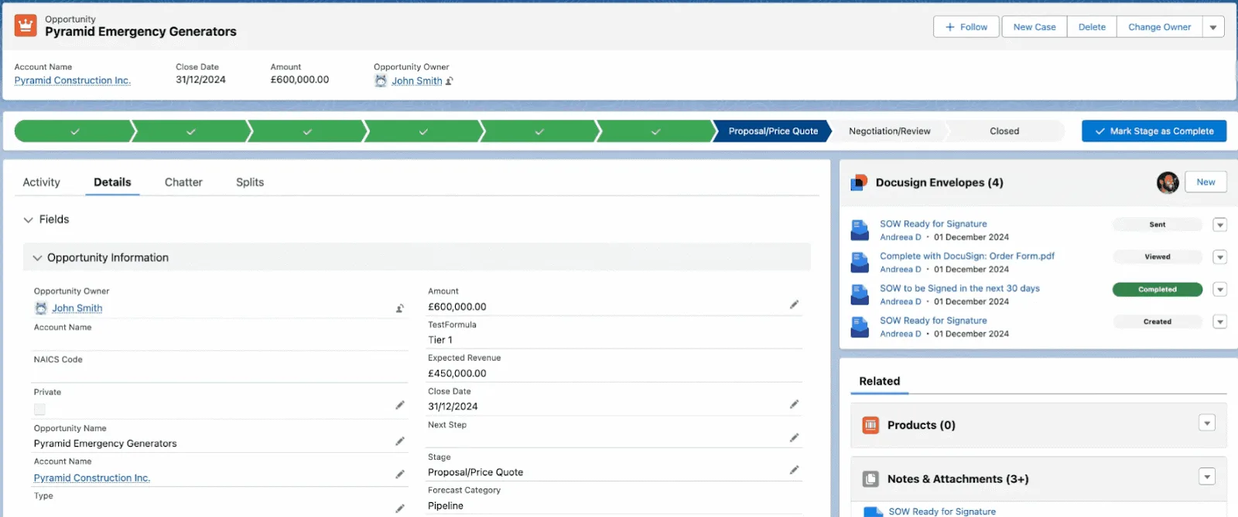Edit Close Date pencil icon
The image size is (1238, 517).
click(794, 404)
